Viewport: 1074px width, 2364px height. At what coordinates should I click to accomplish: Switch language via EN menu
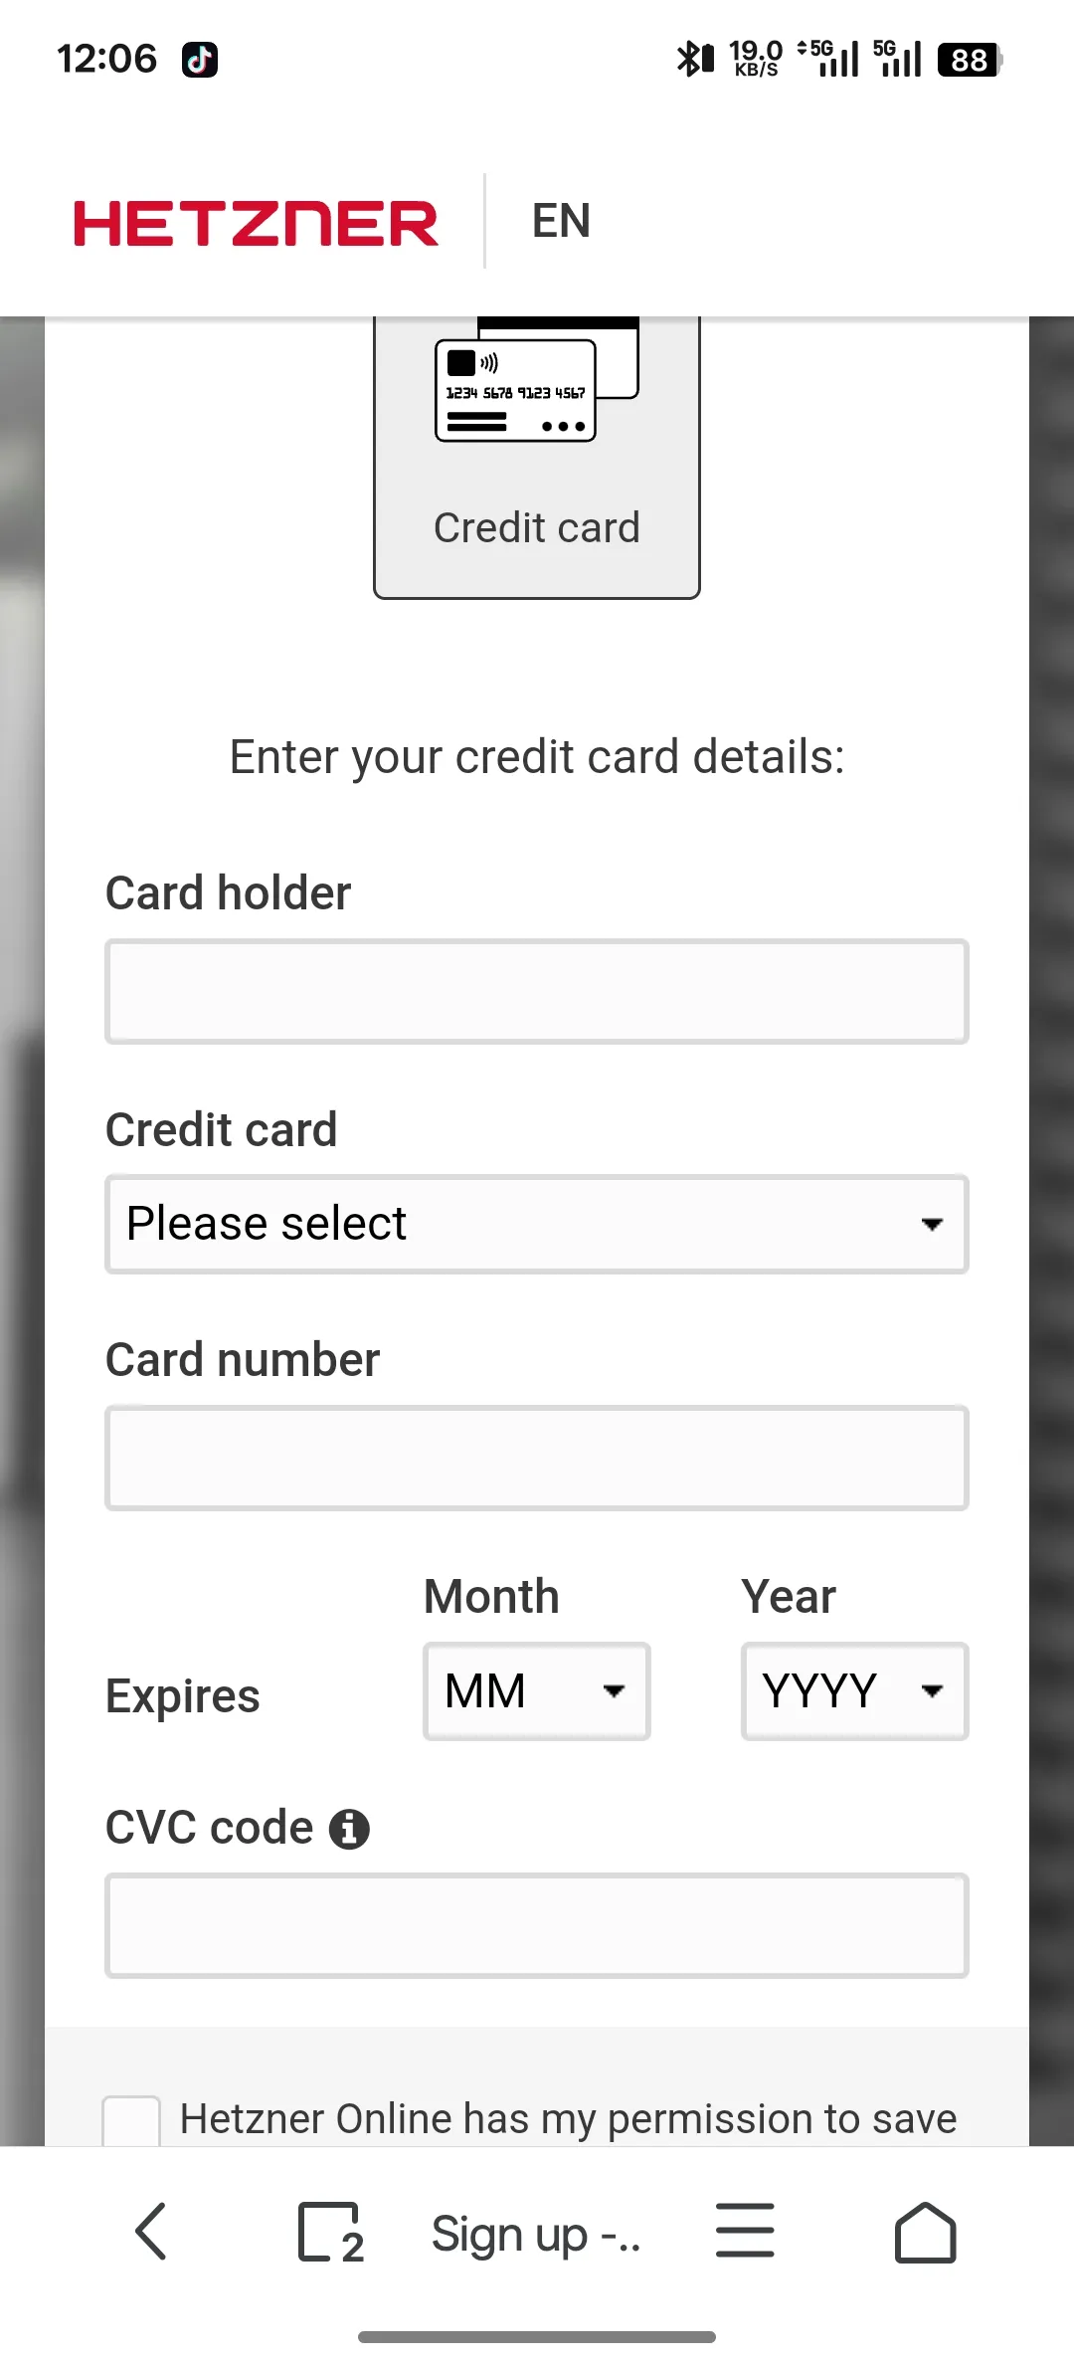click(x=561, y=221)
